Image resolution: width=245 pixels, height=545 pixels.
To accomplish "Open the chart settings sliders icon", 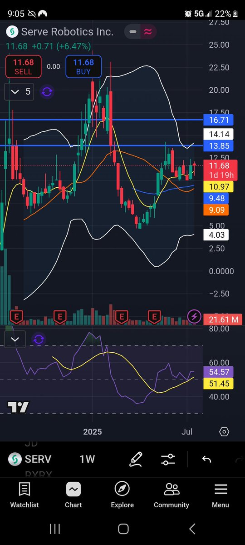I will tap(168, 459).
